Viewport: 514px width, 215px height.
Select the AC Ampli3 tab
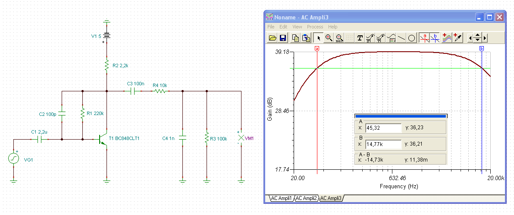coord(331,198)
